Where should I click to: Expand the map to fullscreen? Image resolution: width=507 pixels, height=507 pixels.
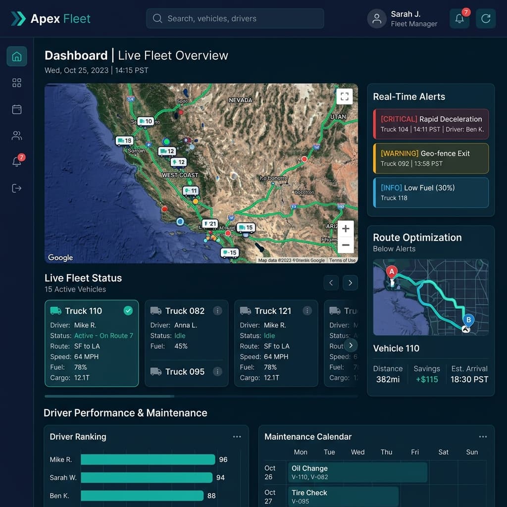[345, 96]
